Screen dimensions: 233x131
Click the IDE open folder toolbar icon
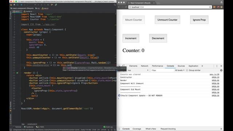point(11,5)
